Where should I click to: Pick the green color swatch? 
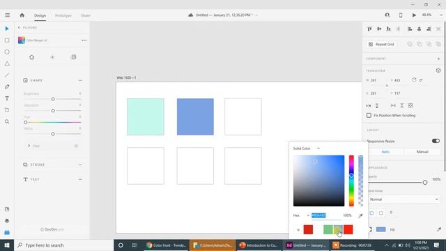pos(328,229)
